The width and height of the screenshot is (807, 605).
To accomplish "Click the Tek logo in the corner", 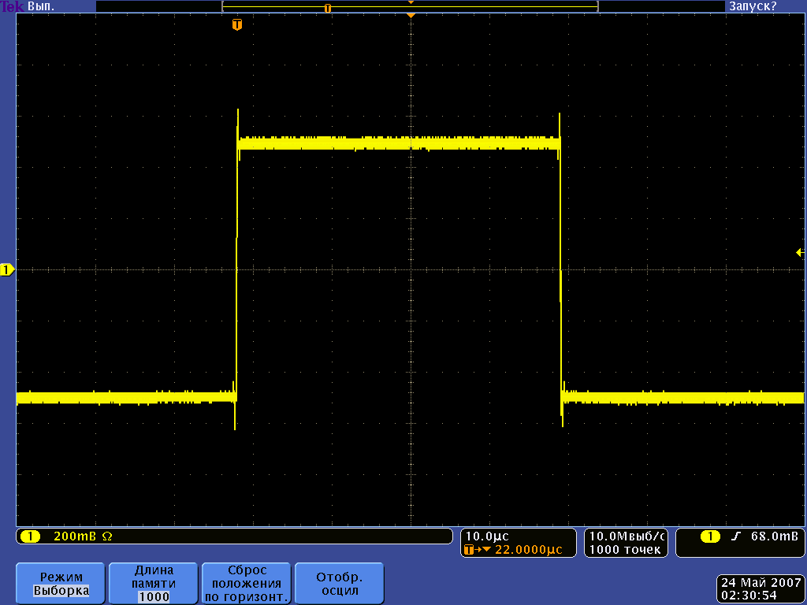I will click(13, 6).
